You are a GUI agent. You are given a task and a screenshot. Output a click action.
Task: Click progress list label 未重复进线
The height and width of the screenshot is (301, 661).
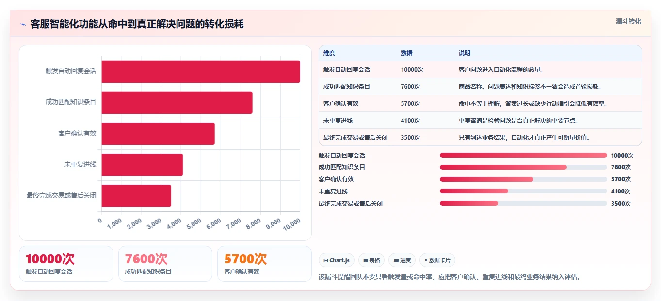(x=333, y=191)
